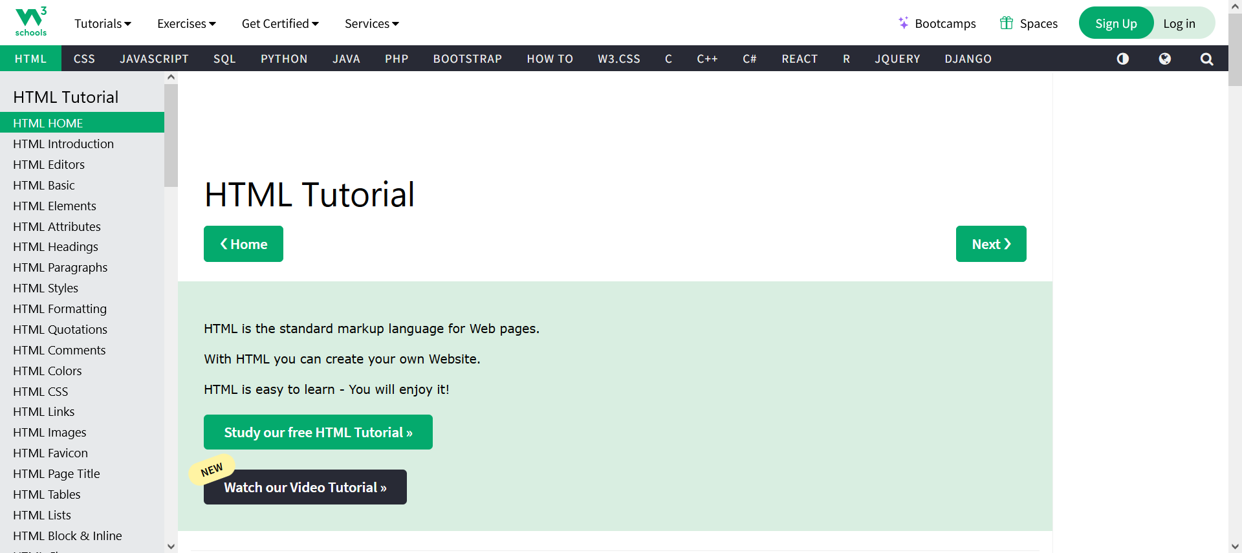Image resolution: width=1242 pixels, height=553 pixels.
Task: Select the HOW TO tab
Action: click(550, 58)
